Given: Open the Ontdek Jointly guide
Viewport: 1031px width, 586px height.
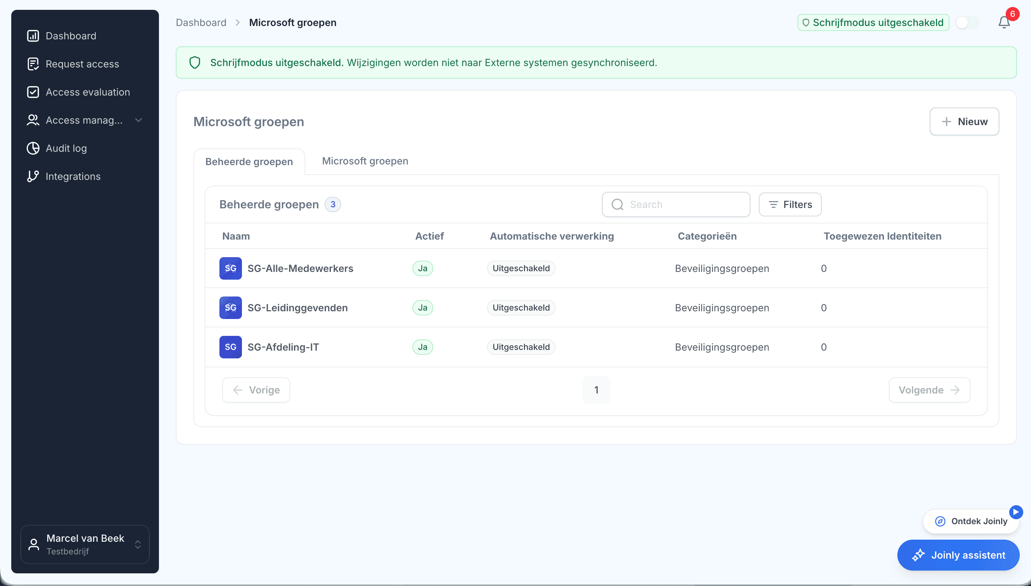Looking at the screenshot, I should tap(971, 521).
